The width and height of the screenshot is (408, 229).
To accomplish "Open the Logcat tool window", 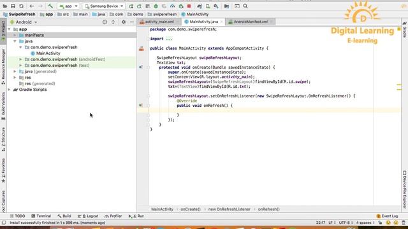I will (88, 216).
